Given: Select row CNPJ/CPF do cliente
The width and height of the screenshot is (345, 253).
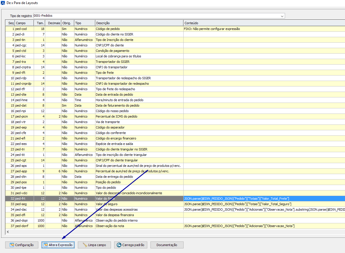Looking at the screenshot, I should (x=110, y=45).
